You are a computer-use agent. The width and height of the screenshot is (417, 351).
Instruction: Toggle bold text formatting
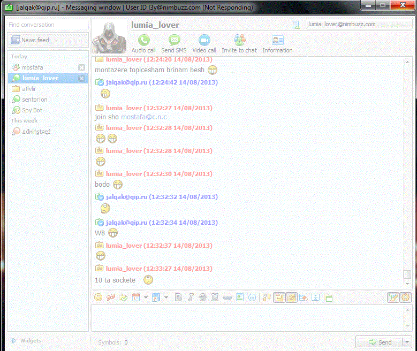[178, 297]
